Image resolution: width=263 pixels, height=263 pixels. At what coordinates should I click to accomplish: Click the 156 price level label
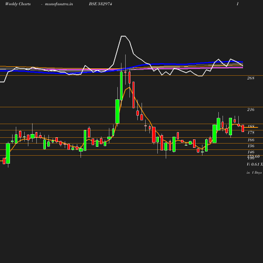251,146
